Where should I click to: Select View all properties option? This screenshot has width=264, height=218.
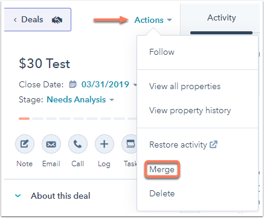click(185, 86)
